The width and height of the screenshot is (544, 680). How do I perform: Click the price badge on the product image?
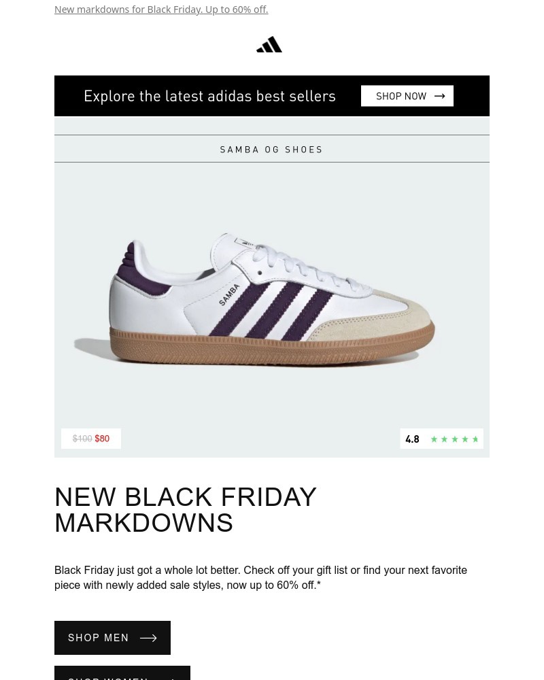[91, 439]
